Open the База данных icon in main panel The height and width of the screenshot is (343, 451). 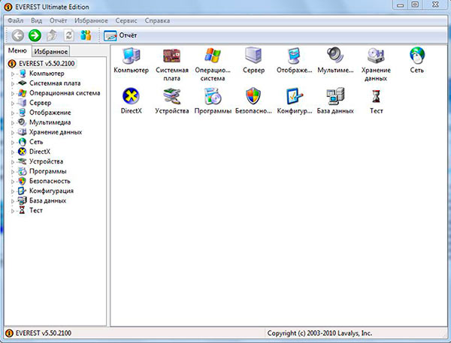pyautogui.click(x=335, y=96)
